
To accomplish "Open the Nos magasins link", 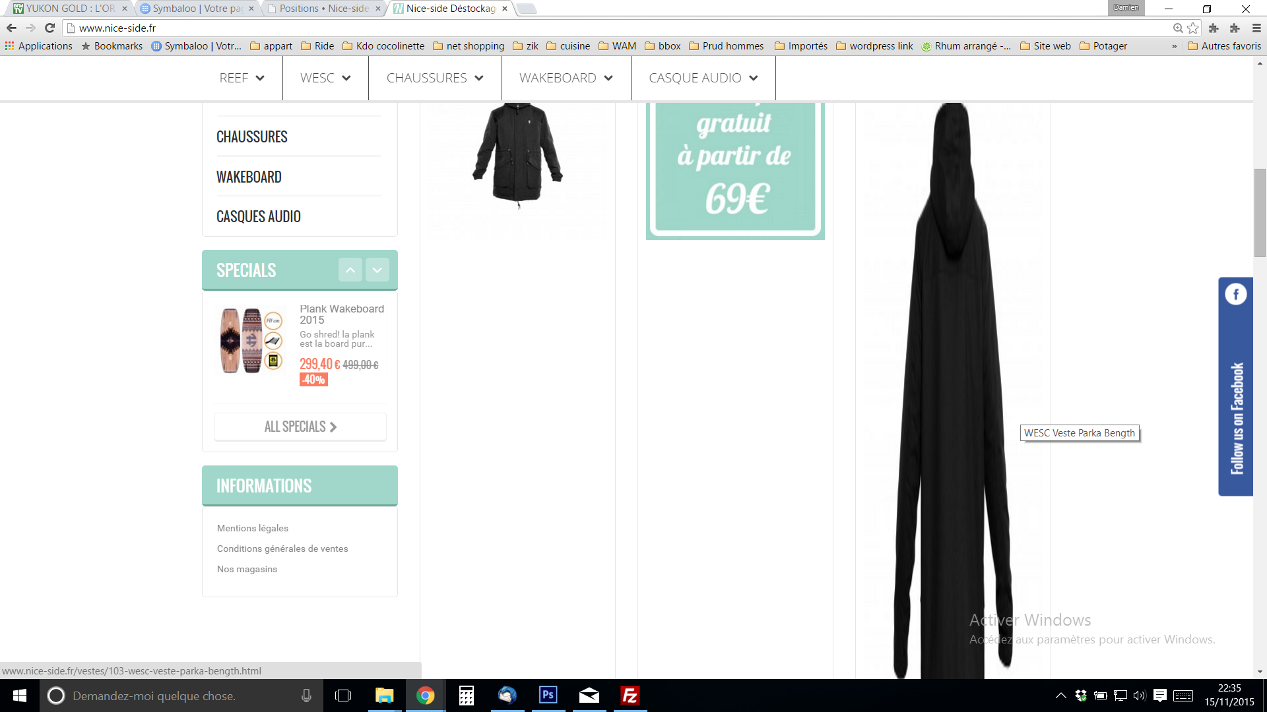I will coord(247,569).
